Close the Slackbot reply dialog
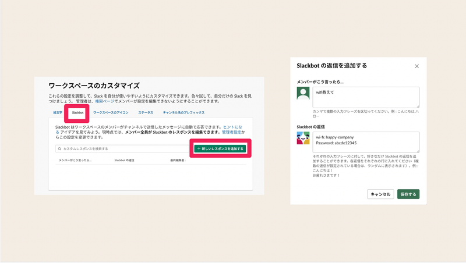 pos(416,66)
